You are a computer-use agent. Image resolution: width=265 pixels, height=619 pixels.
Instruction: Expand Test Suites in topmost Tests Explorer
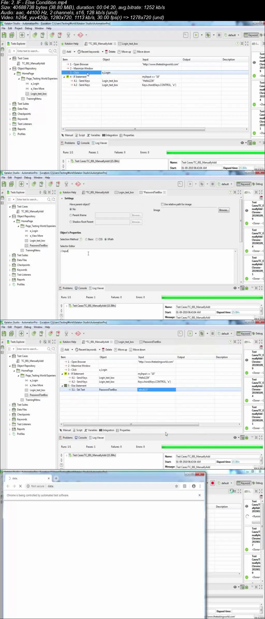[10, 104]
